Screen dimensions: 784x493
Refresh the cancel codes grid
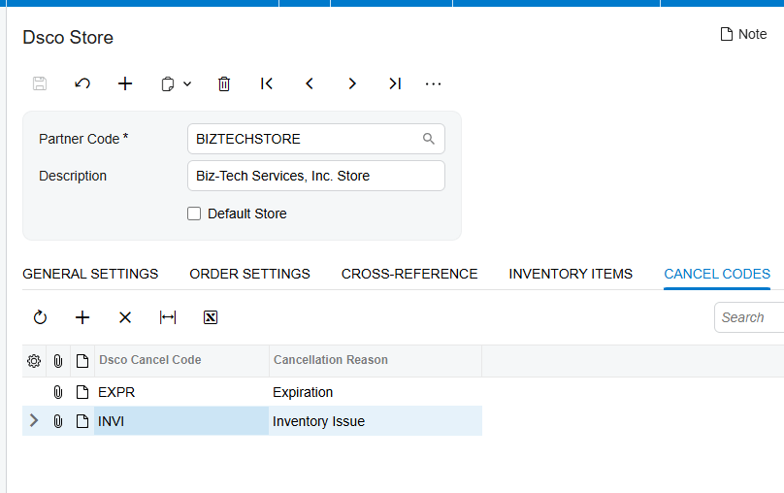40,317
